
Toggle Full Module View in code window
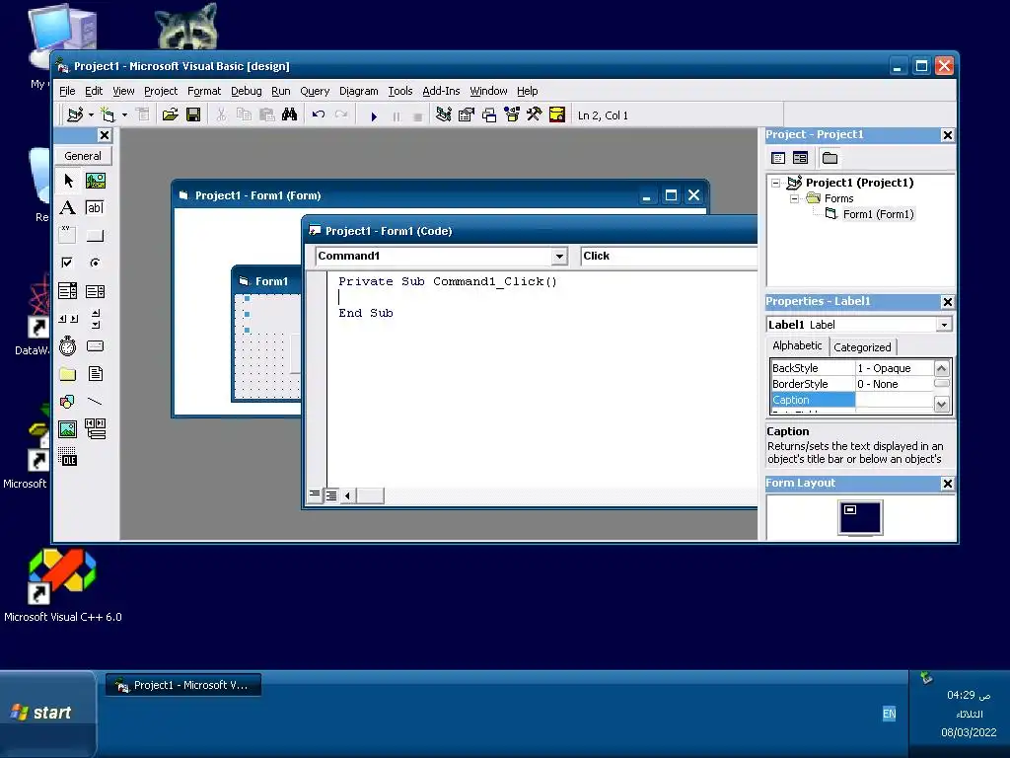(331, 495)
